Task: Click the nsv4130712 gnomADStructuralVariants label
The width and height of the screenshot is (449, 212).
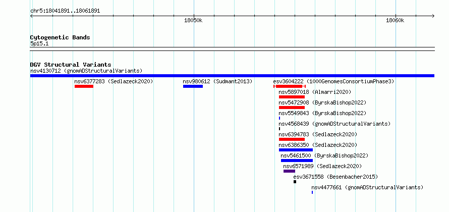Action: pyautogui.click(x=86, y=71)
